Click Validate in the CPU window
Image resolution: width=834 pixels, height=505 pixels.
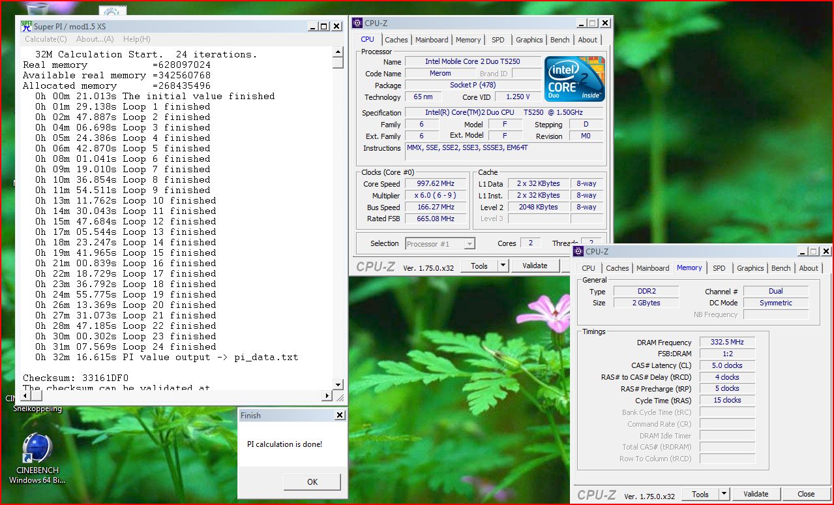(x=535, y=266)
